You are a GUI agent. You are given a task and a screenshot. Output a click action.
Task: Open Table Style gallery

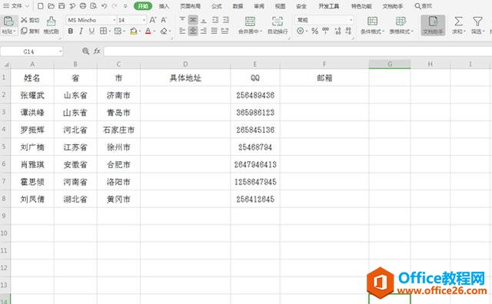pos(401,25)
